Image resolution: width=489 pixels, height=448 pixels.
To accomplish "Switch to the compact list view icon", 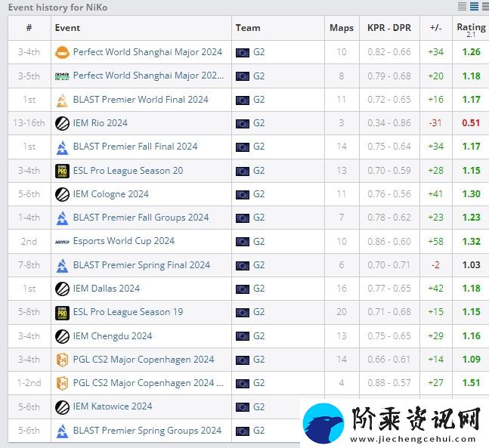I will click(463, 7).
